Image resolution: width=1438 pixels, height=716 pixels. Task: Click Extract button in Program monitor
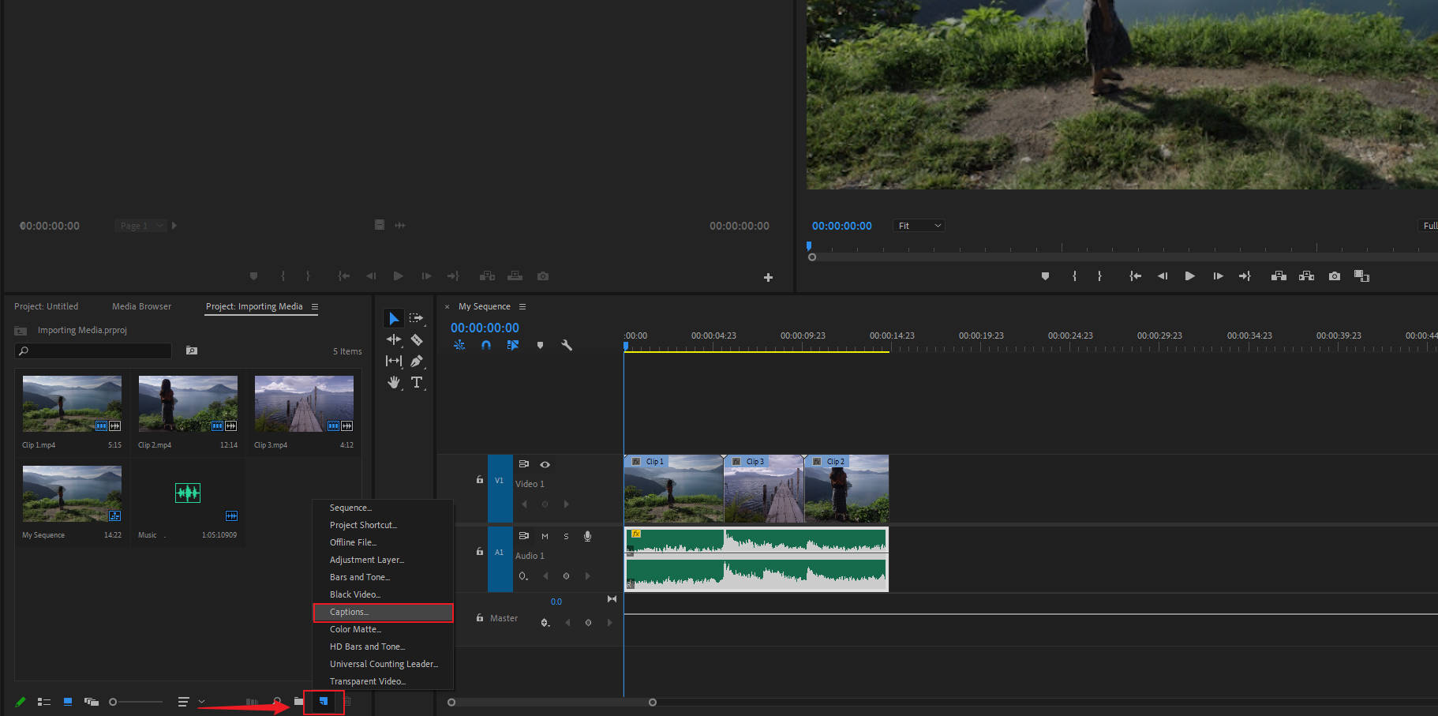1307,276
